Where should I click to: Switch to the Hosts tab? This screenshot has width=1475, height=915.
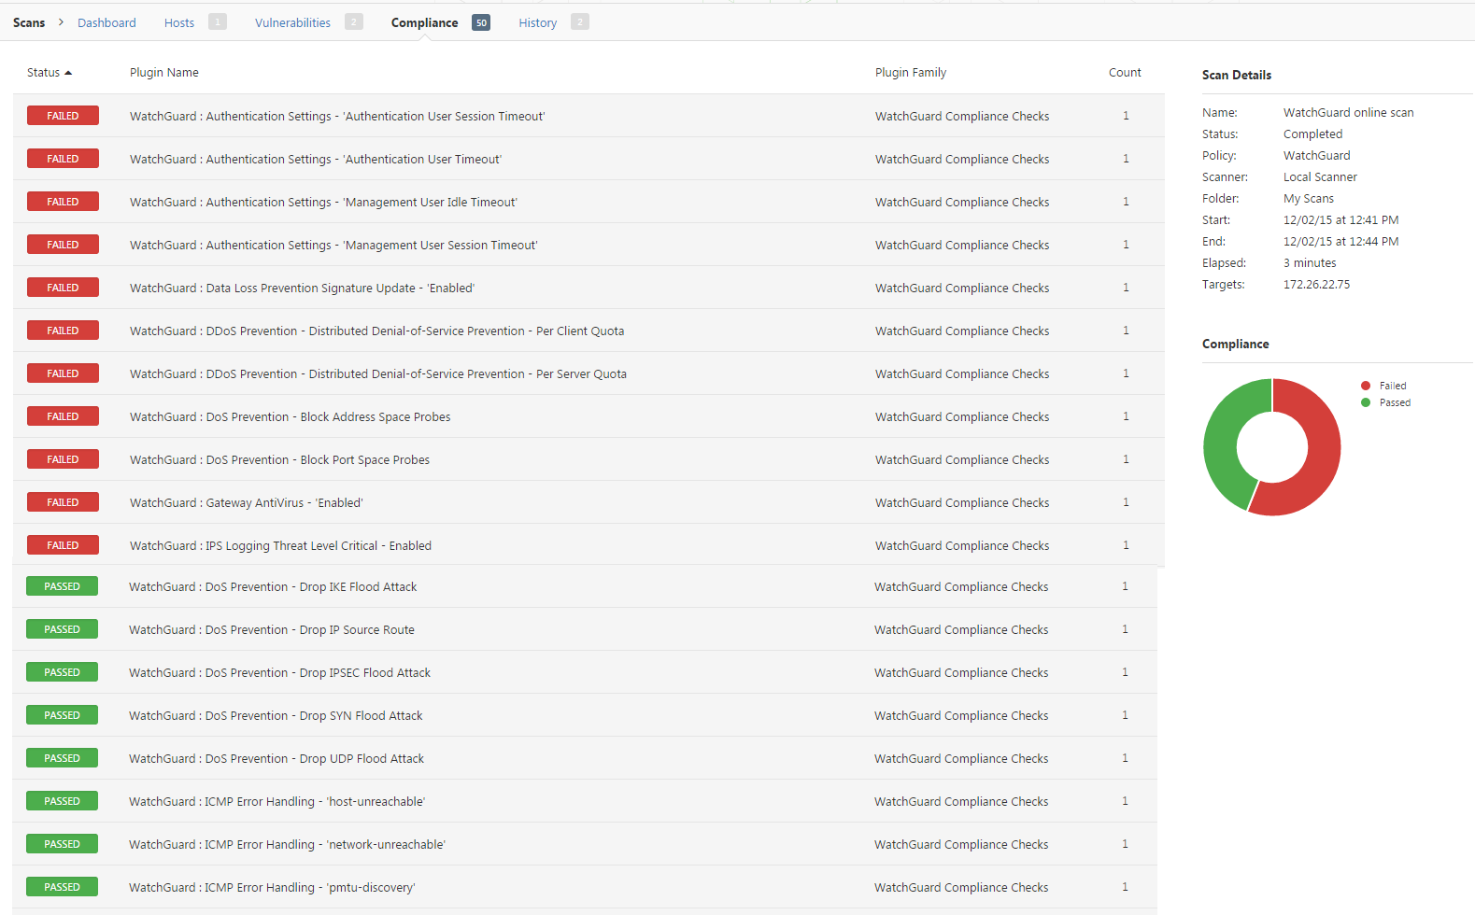[x=179, y=22]
